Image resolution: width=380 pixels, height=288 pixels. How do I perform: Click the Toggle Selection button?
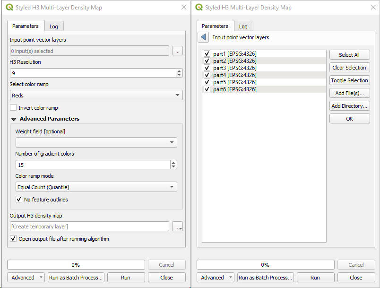click(x=349, y=80)
